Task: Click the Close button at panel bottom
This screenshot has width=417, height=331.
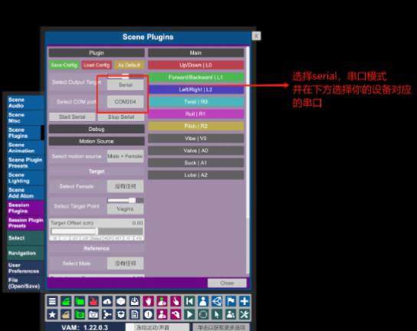Action: (x=227, y=283)
